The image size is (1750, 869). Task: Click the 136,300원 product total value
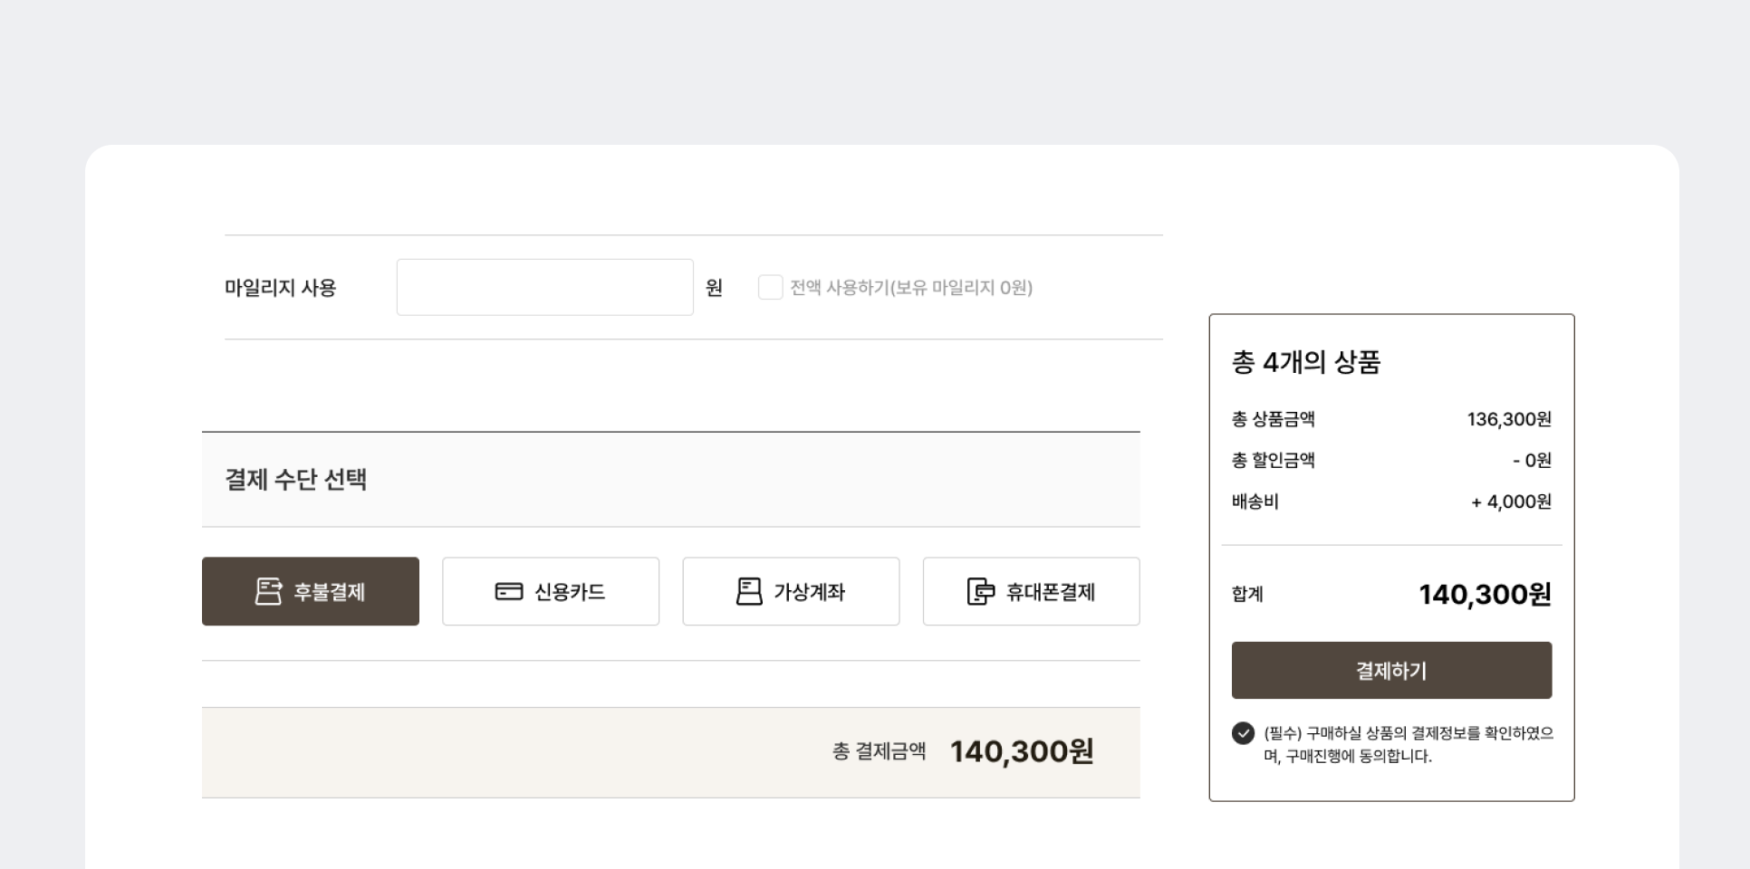1509,419
